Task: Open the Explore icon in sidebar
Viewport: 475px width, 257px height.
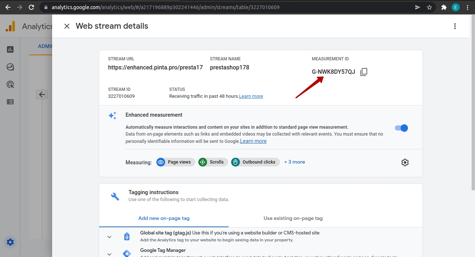Action: point(10,67)
